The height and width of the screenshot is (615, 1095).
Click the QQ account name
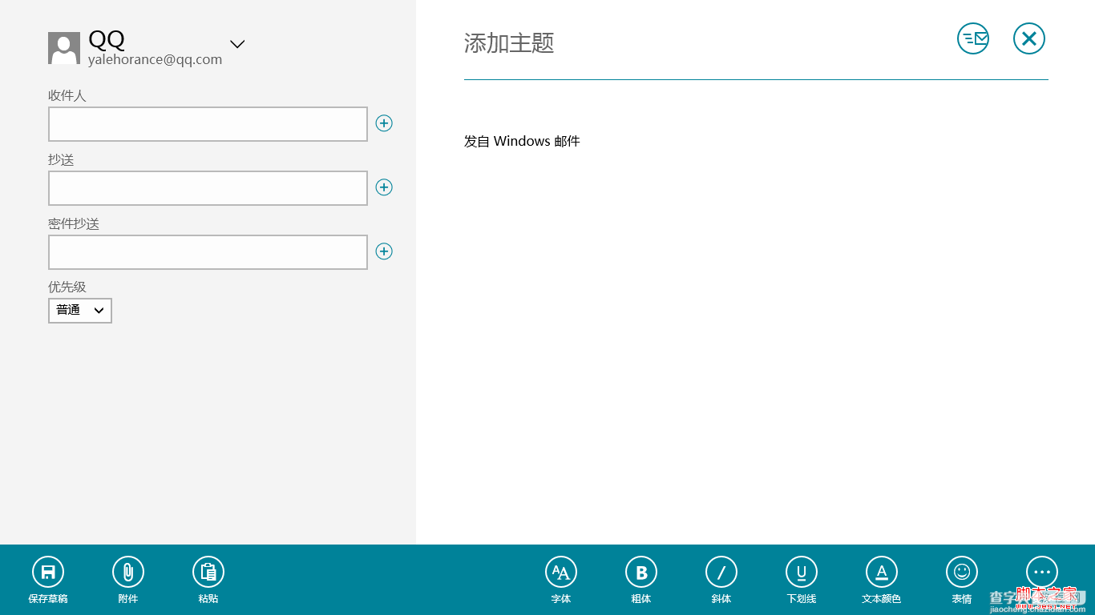107,39
